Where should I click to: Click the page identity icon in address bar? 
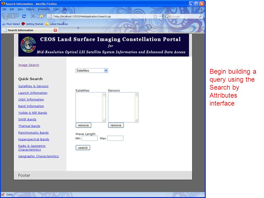coord(50,16)
